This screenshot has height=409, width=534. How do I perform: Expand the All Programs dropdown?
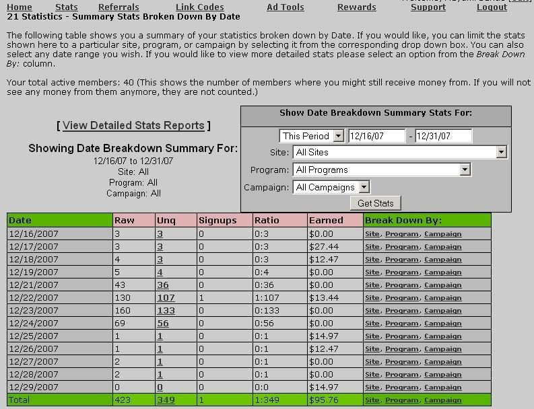[x=382, y=170]
